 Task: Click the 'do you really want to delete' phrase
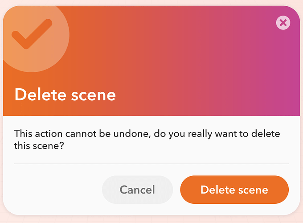pos(217,134)
